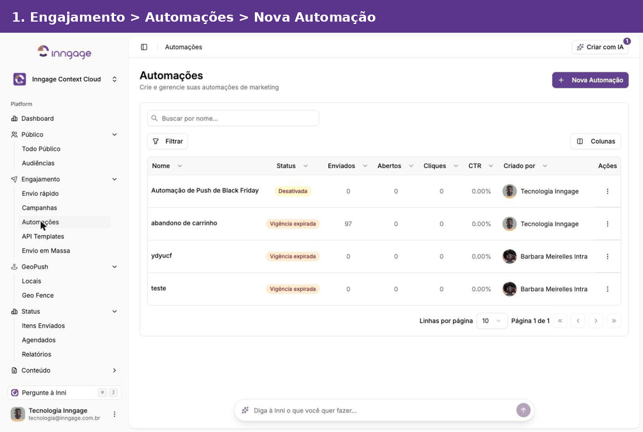Open Audiências in sidebar
This screenshot has height=432, width=643.
tap(38, 163)
